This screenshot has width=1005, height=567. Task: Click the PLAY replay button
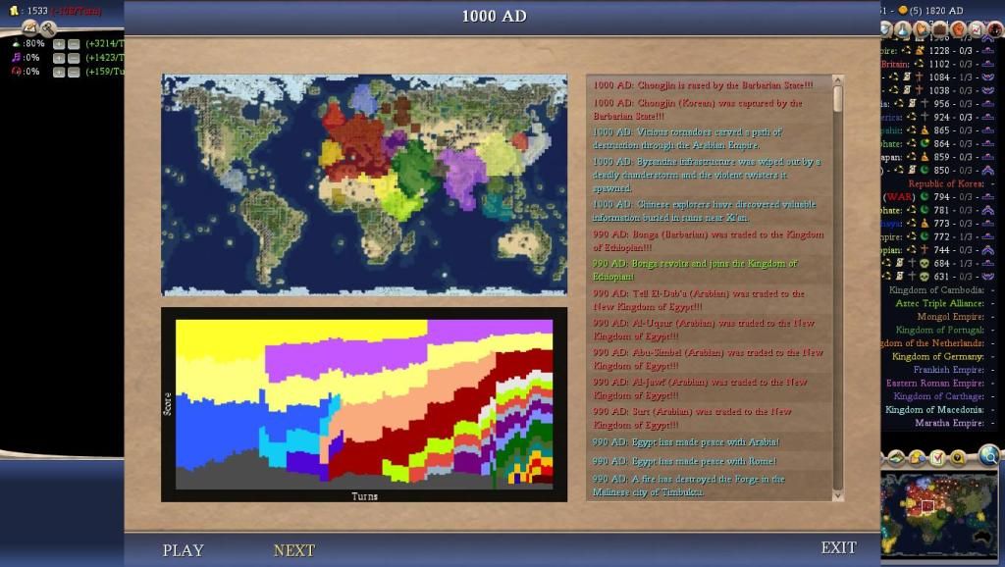[x=183, y=550]
